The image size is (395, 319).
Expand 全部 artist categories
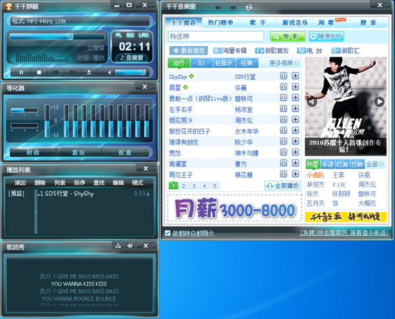tap(375, 164)
